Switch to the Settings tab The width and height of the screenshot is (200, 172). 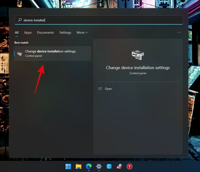point(65,33)
